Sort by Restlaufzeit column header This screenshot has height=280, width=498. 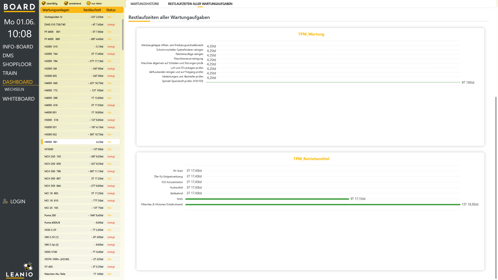tap(92, 10)
